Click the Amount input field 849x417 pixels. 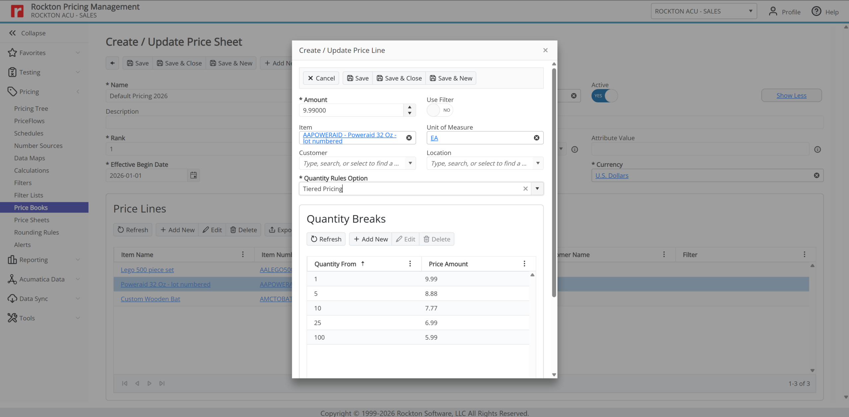click(x=351, y=110)
